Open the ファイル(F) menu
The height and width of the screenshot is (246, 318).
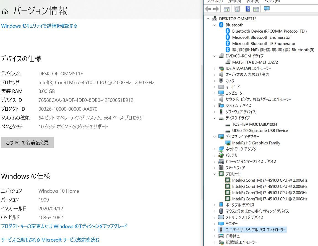point(215,1)
